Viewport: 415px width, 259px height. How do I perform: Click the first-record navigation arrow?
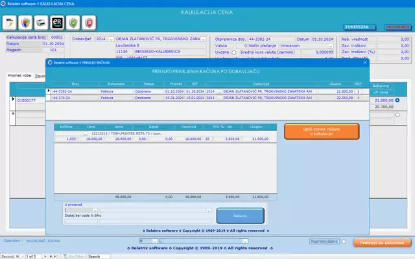click(16, 256)
